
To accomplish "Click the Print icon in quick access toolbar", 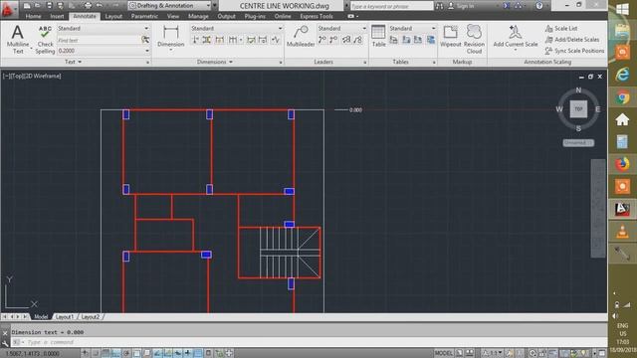I will click(88, 6).
